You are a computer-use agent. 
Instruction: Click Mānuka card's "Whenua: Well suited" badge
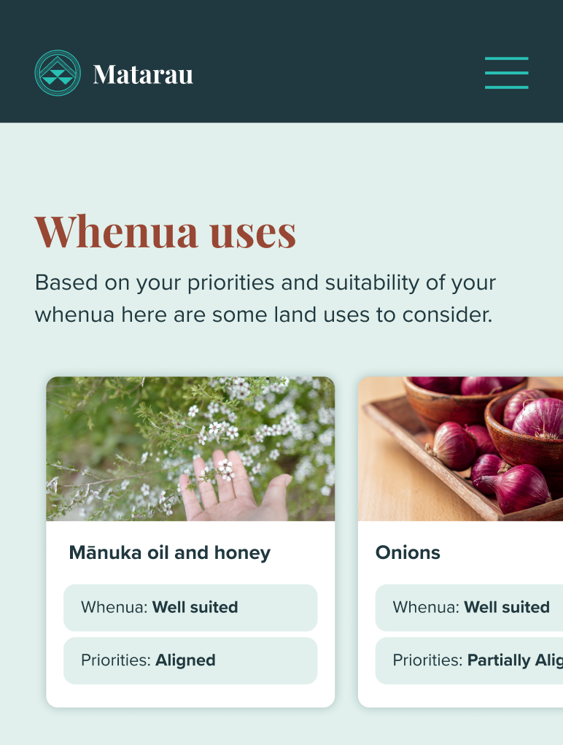pos(190,607)
